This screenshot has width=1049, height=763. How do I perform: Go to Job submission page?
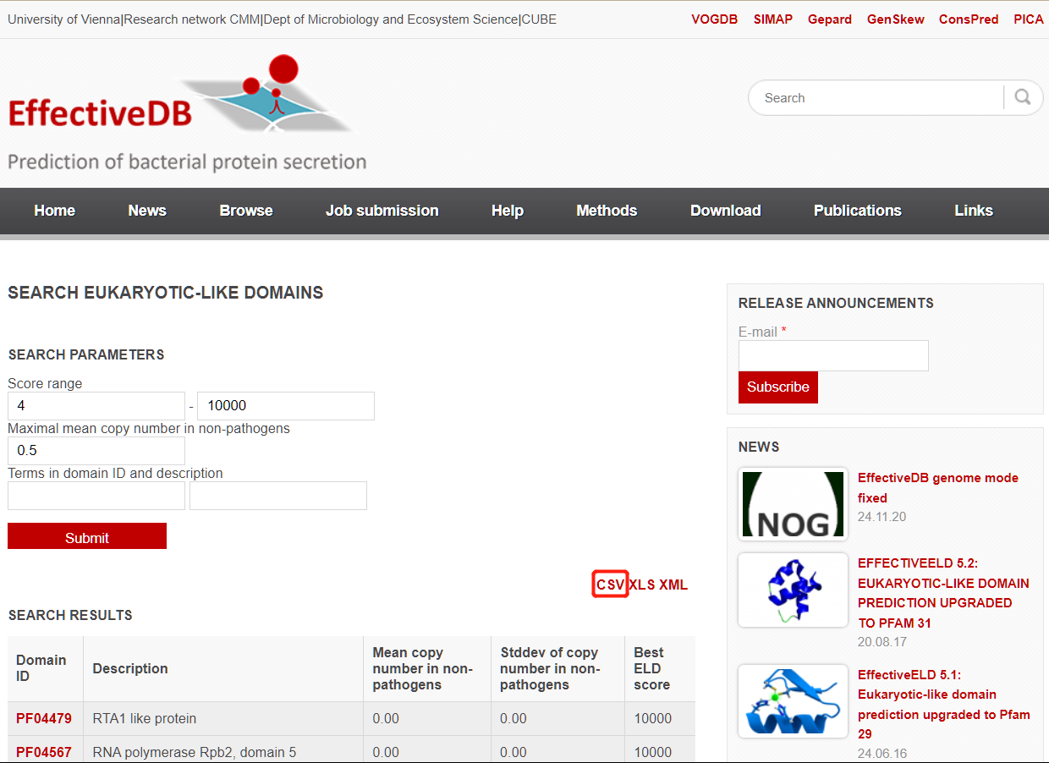[382, 211]
